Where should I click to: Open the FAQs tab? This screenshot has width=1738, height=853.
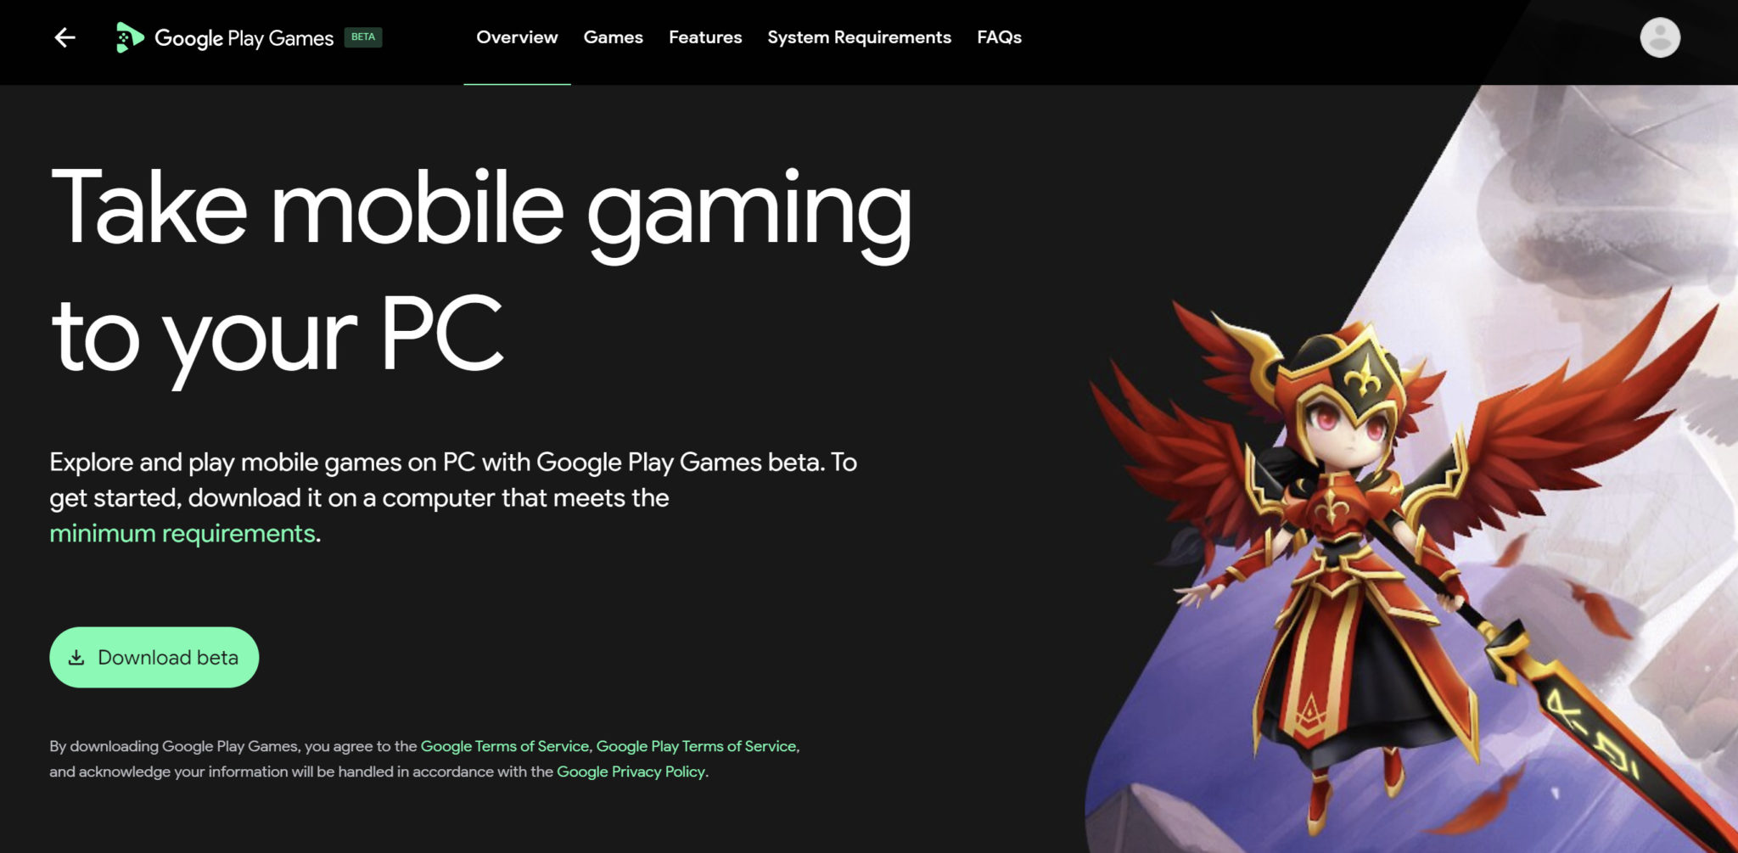point(999,37)
